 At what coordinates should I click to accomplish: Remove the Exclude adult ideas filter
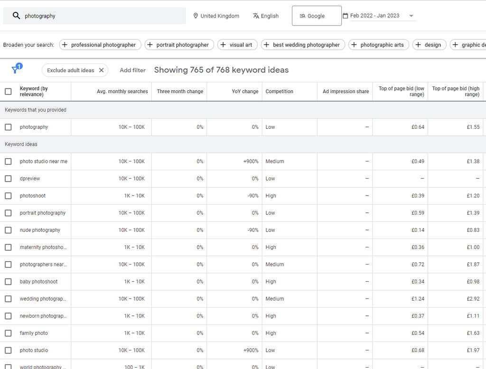pos(100,70)
